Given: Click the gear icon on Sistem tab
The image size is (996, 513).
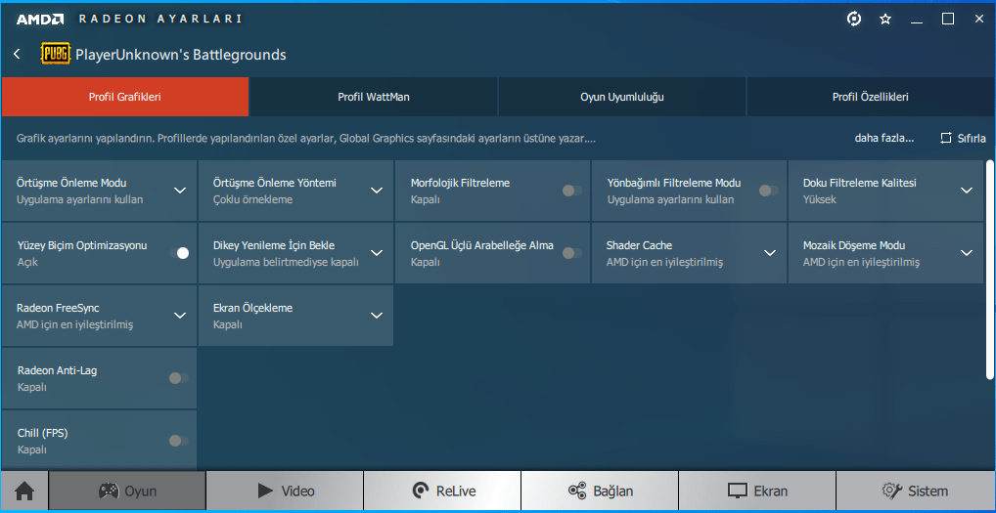Looking at the screenshot, I should [x=890, y=491].
